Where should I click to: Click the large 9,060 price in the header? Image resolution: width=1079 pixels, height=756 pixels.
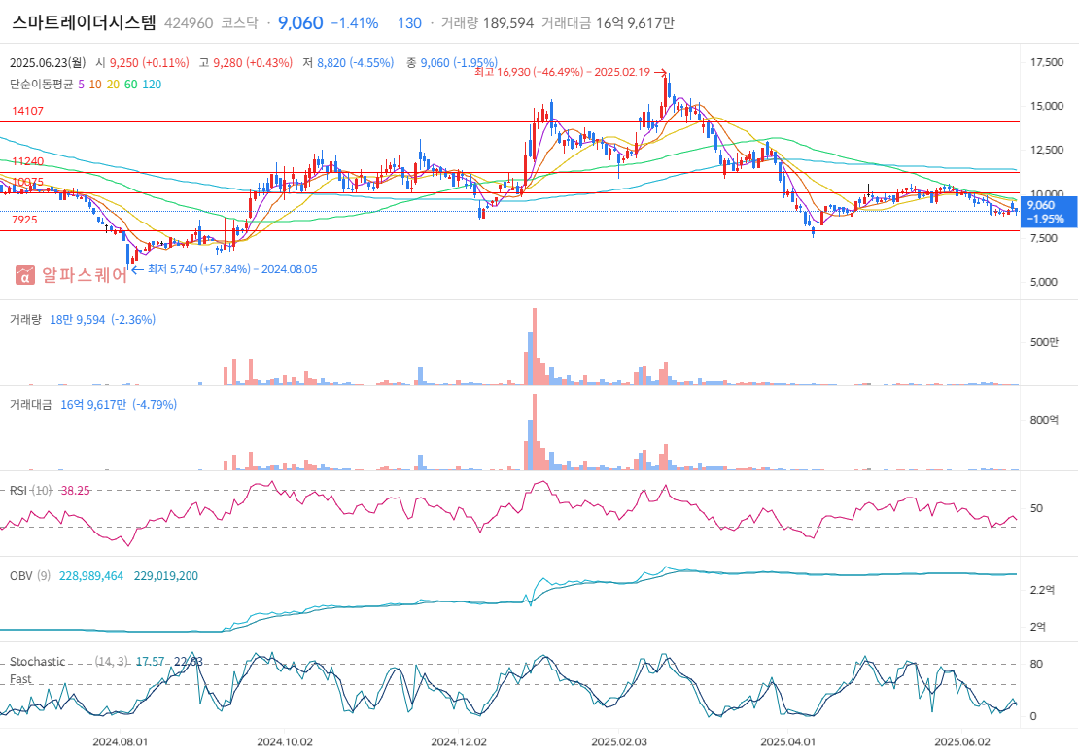(x=300, y=22)
